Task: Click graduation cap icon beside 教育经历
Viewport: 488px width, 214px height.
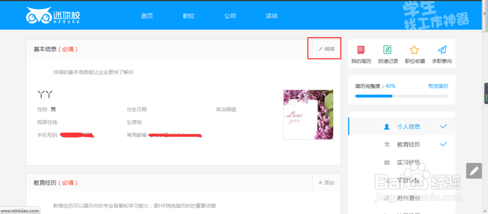Action: click(387, 144)
